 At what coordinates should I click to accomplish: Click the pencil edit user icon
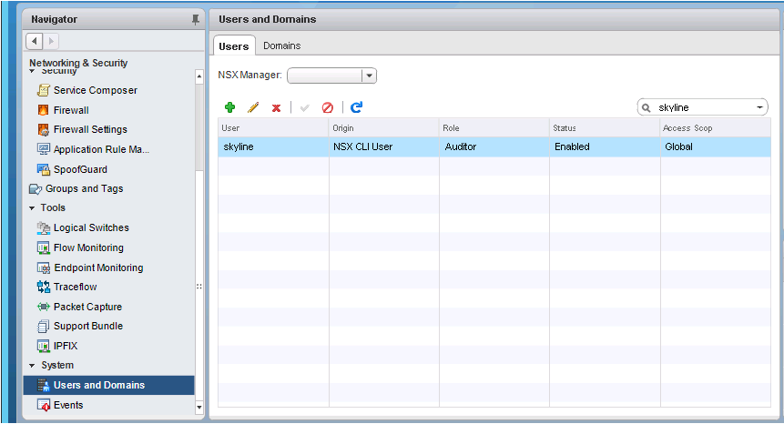pos(253,107)
